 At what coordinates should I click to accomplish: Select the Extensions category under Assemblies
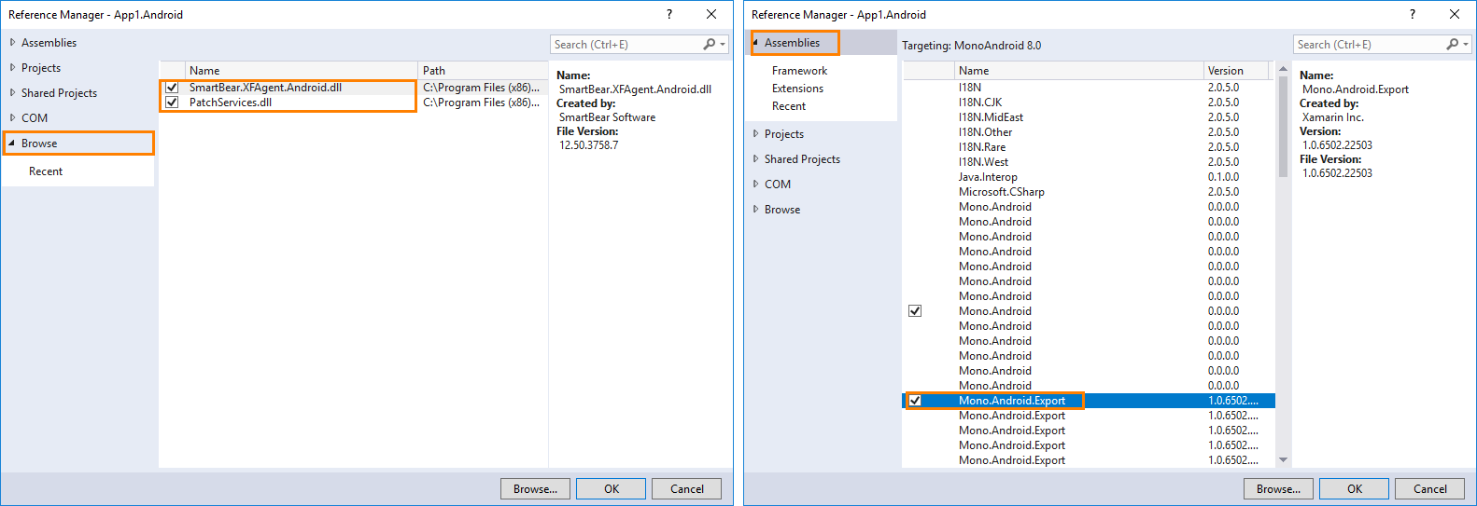pyautogui.click(x=797, y=89)
